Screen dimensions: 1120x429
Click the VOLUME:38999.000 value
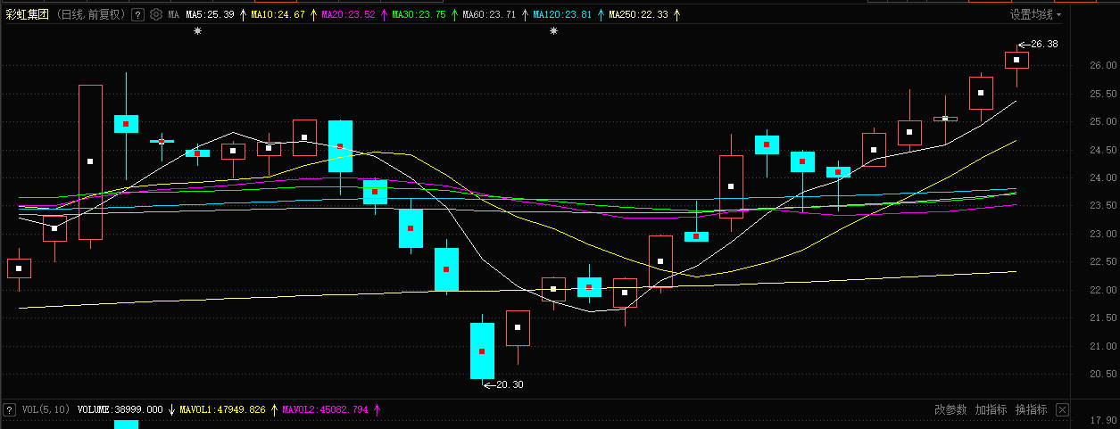[x=120, y=409]
